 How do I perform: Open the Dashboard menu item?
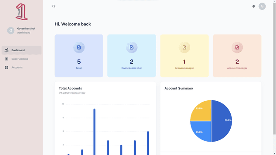[x=22, y=50]
